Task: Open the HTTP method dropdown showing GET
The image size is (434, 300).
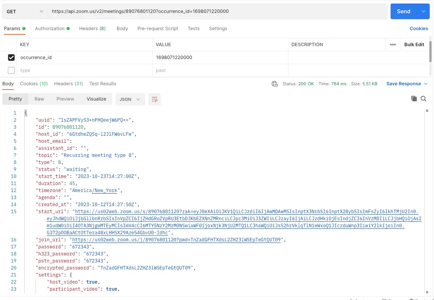Action: click(24, 11)
